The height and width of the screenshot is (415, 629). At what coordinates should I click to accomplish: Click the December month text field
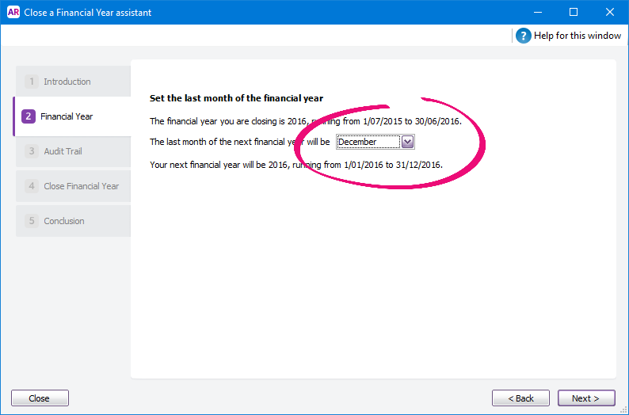coord(368,142)
